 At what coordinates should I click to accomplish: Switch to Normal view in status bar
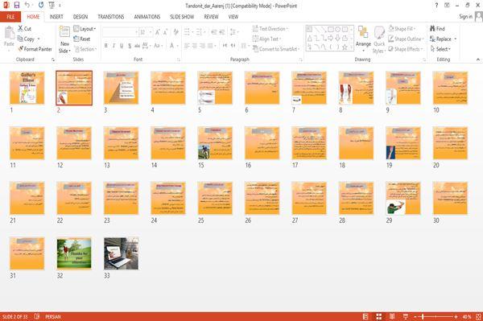(365, 316)
